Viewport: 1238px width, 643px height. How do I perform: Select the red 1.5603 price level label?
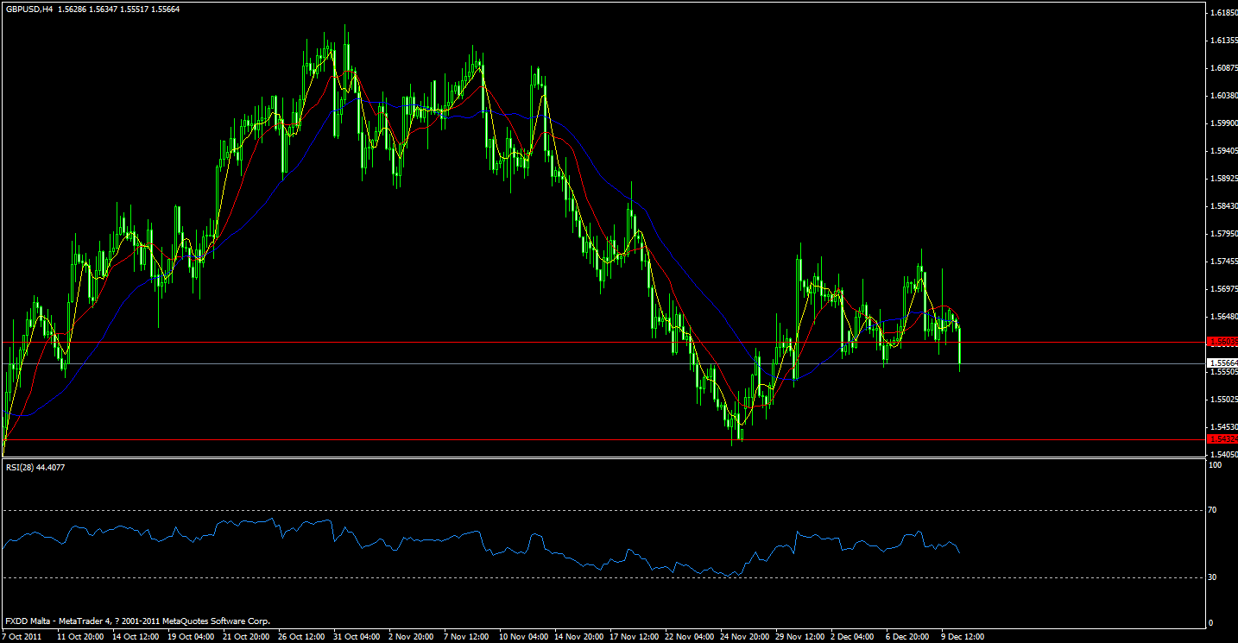click(x=1222, y=343)
